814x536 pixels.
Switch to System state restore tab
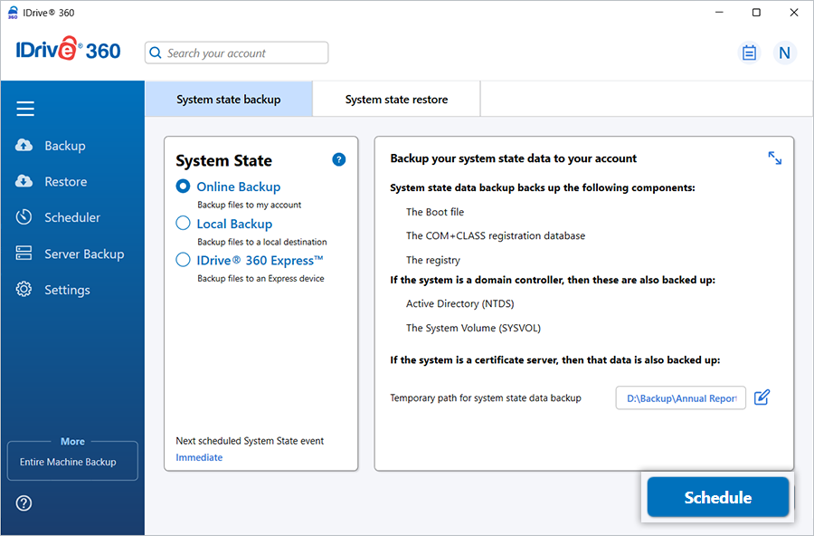(396, 100)
